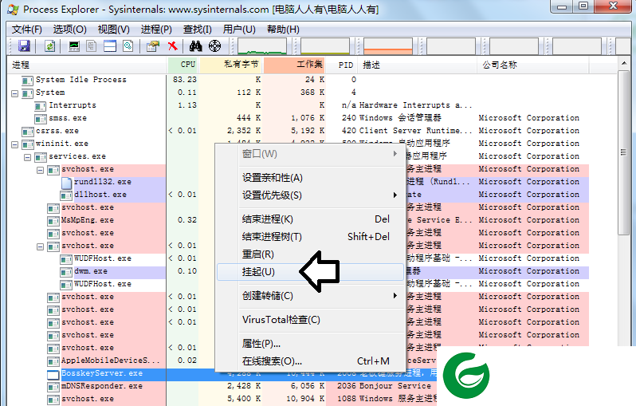The image size is (636, 406).
Task: Click the dllhost.exe process icon
Action: 65,195
